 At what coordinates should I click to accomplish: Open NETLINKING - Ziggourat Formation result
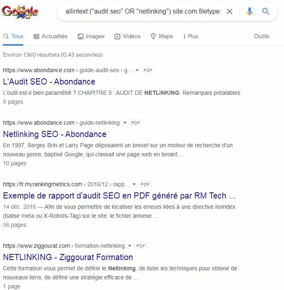(68, 257)
